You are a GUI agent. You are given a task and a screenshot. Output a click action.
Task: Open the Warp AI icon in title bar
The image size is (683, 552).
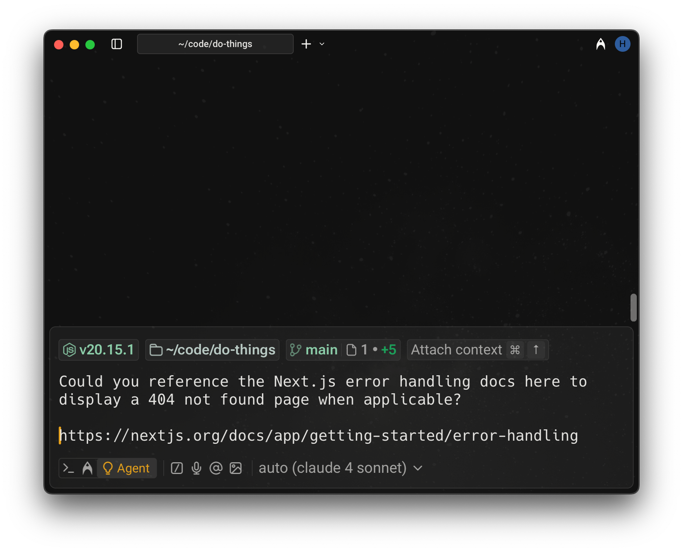pyautogui.click(x=600, y=44)
